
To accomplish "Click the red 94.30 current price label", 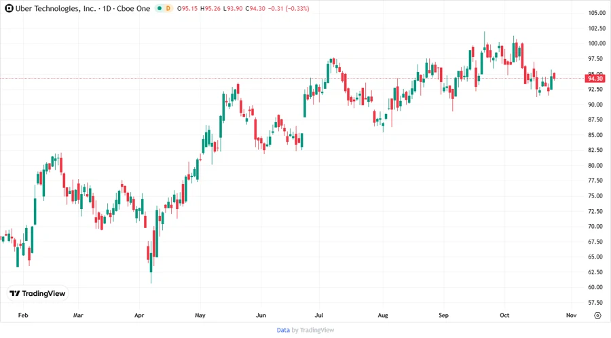I will (x=595, y=79).
